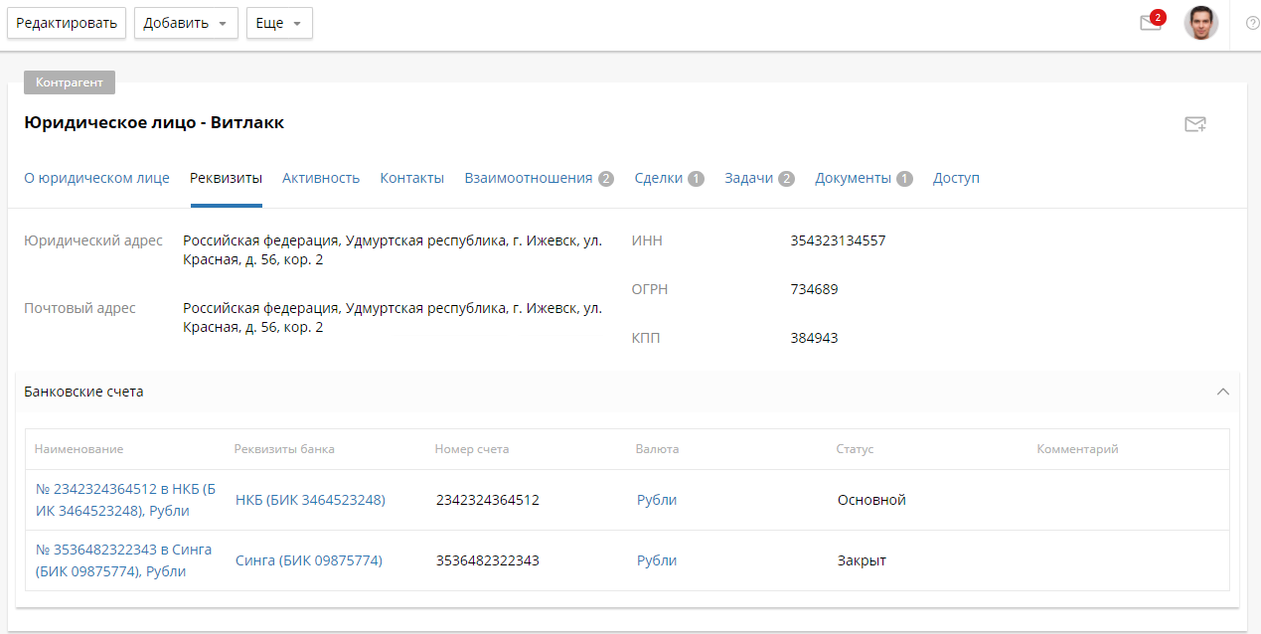Switch to О юридическом лице tab
The image size is (1261, 634).
click(96, 178)
